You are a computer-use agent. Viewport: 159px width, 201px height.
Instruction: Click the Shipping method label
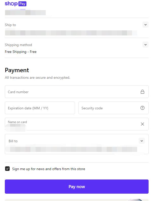pos(18,45)
